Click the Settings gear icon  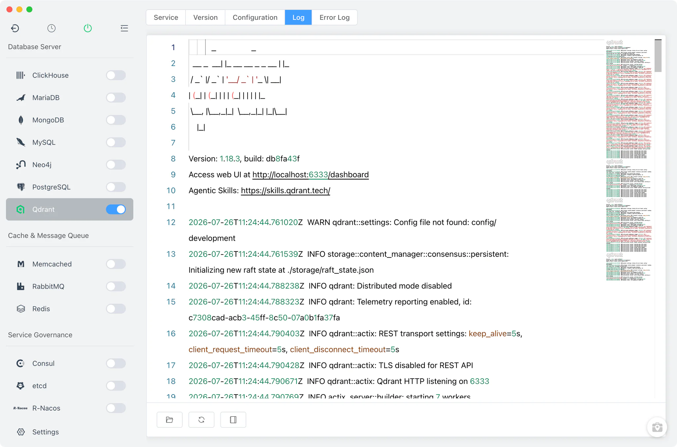pos(20,432)
